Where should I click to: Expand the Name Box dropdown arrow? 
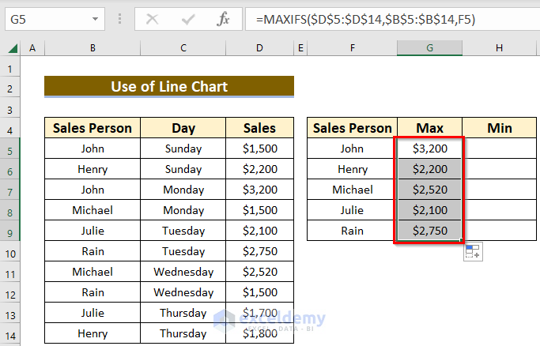coord(95,19)
